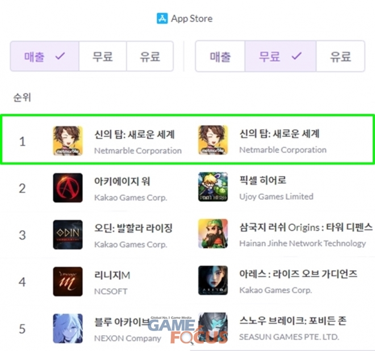
Task: Open the 삼국지 러쉬 Origins icon
Action: click(213, 234)
